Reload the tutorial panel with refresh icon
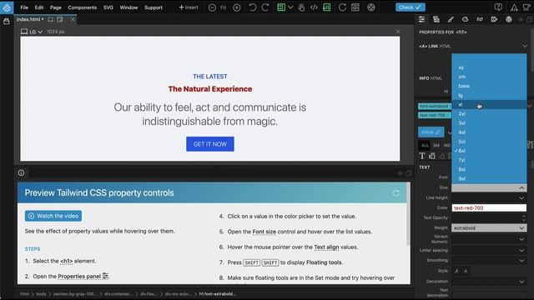This screenshot has height=300, width=534. click(x=395, y=193)
